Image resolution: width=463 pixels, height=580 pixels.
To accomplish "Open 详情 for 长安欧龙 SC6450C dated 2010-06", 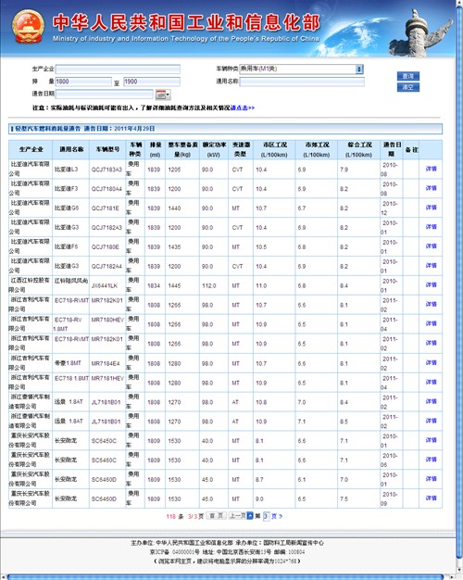I will coord(431,459).
